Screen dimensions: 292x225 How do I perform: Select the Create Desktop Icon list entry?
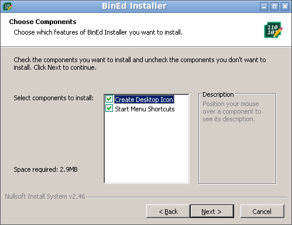144,100
